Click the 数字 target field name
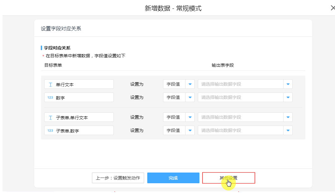The height and width of the screenshot is (193, 335). (x=60, y=98)
